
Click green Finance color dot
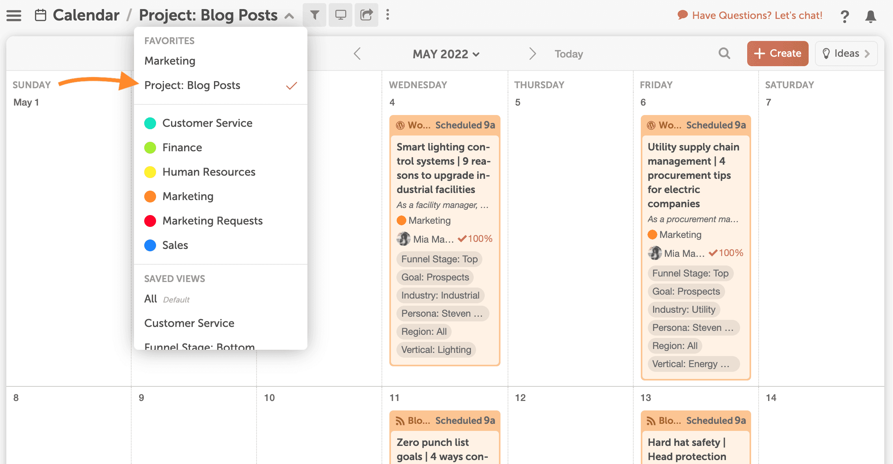point(150,148)
